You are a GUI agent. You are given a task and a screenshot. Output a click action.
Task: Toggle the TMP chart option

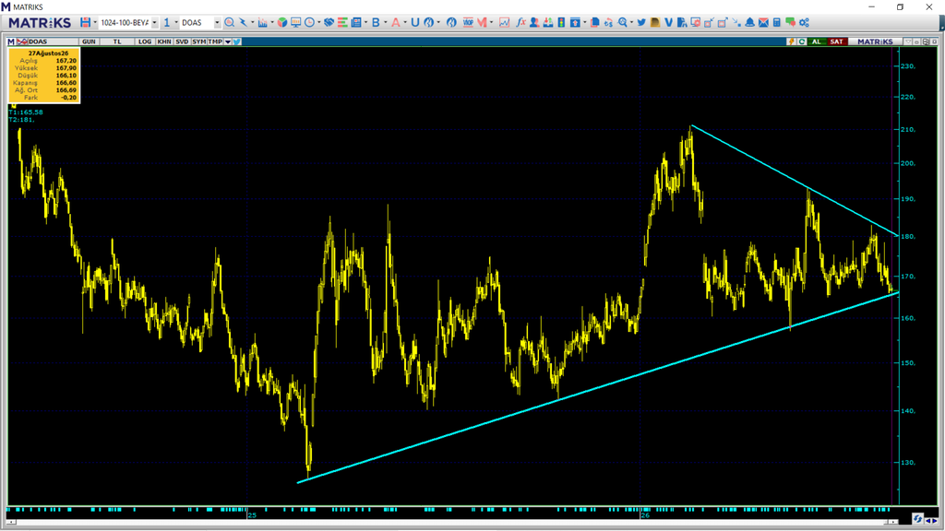[x=215, y=41]
